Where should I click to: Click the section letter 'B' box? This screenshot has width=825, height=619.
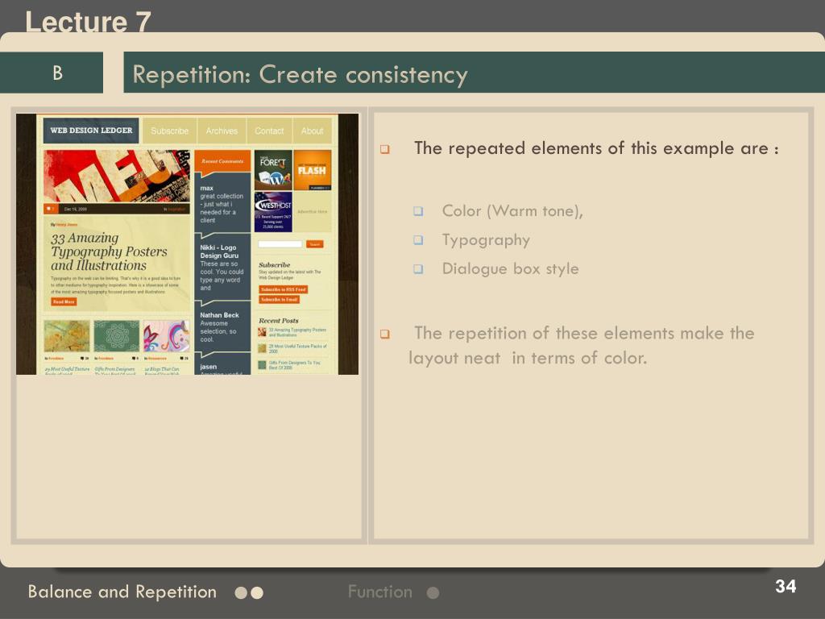(52, 73)
